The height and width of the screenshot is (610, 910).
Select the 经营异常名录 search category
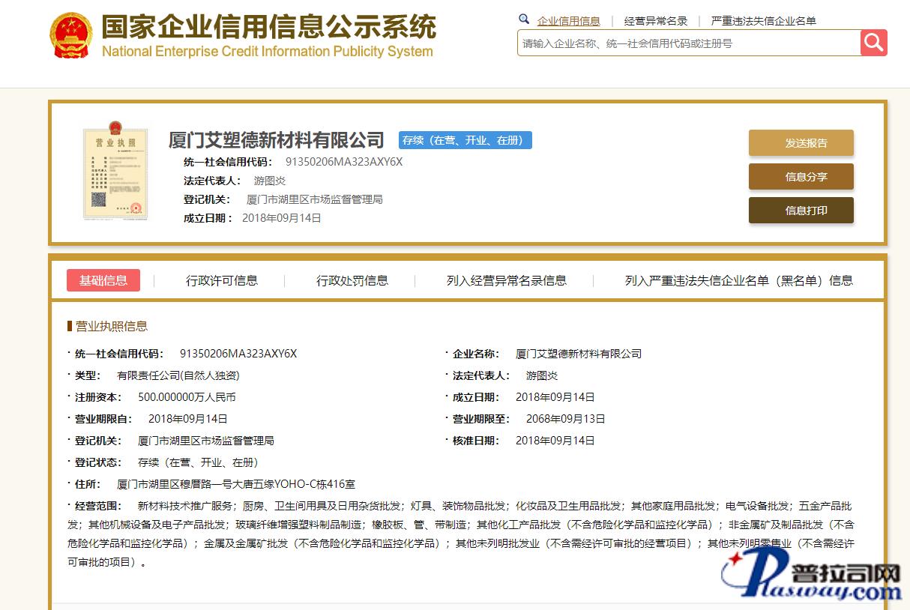click(x=655, y=21)
